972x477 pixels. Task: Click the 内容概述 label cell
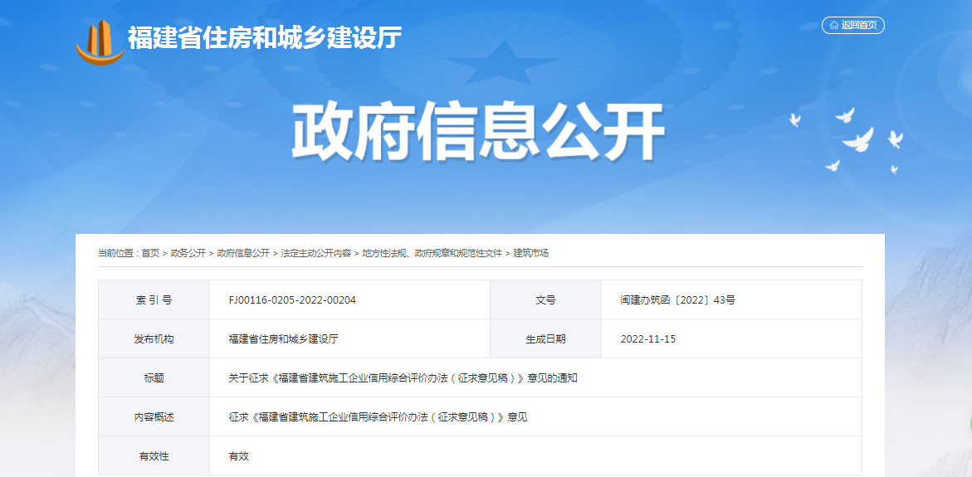click(154, 417)
